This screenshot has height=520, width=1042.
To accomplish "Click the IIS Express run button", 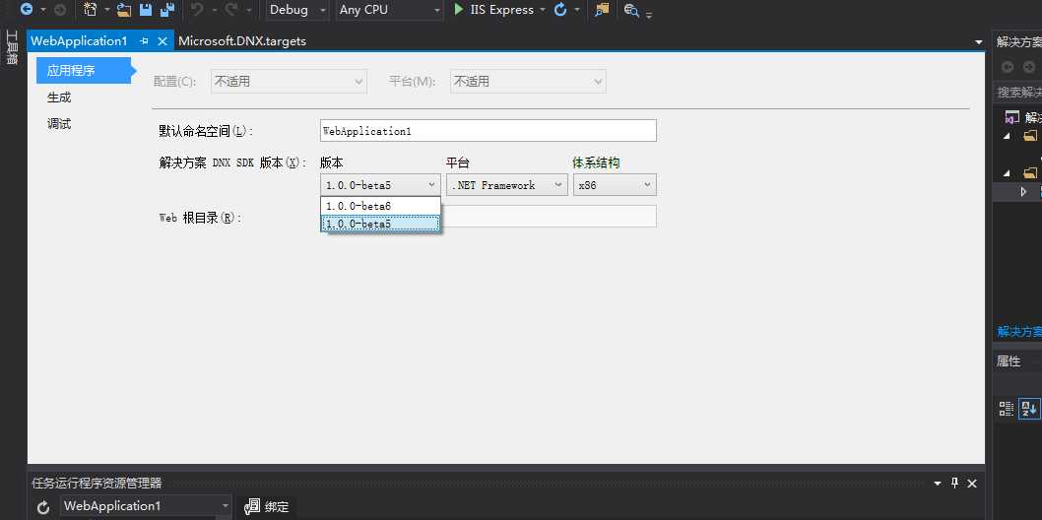I will (493, 10).
